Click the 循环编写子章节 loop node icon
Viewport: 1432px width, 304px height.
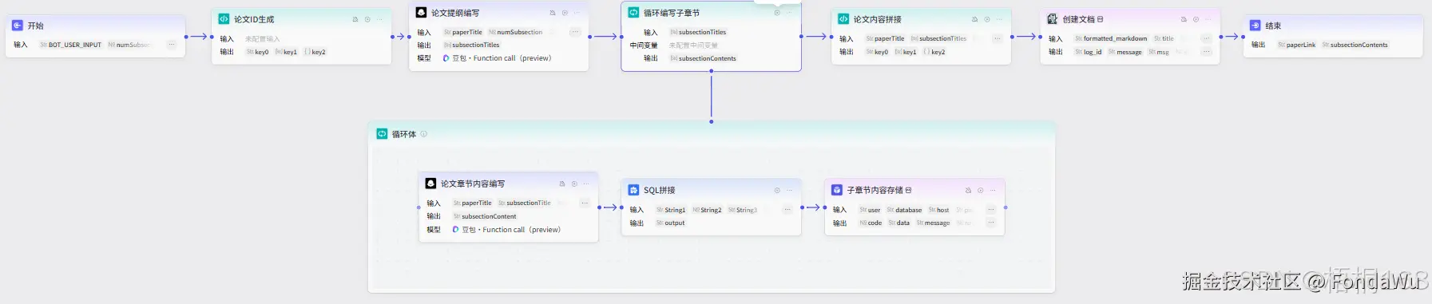coord(633,13)
